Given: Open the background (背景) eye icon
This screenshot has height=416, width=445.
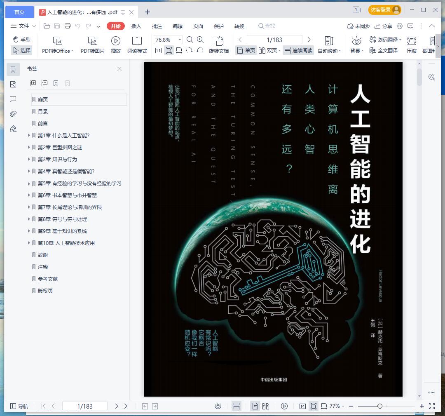Looking at the screenshot, I should [356, 41].
